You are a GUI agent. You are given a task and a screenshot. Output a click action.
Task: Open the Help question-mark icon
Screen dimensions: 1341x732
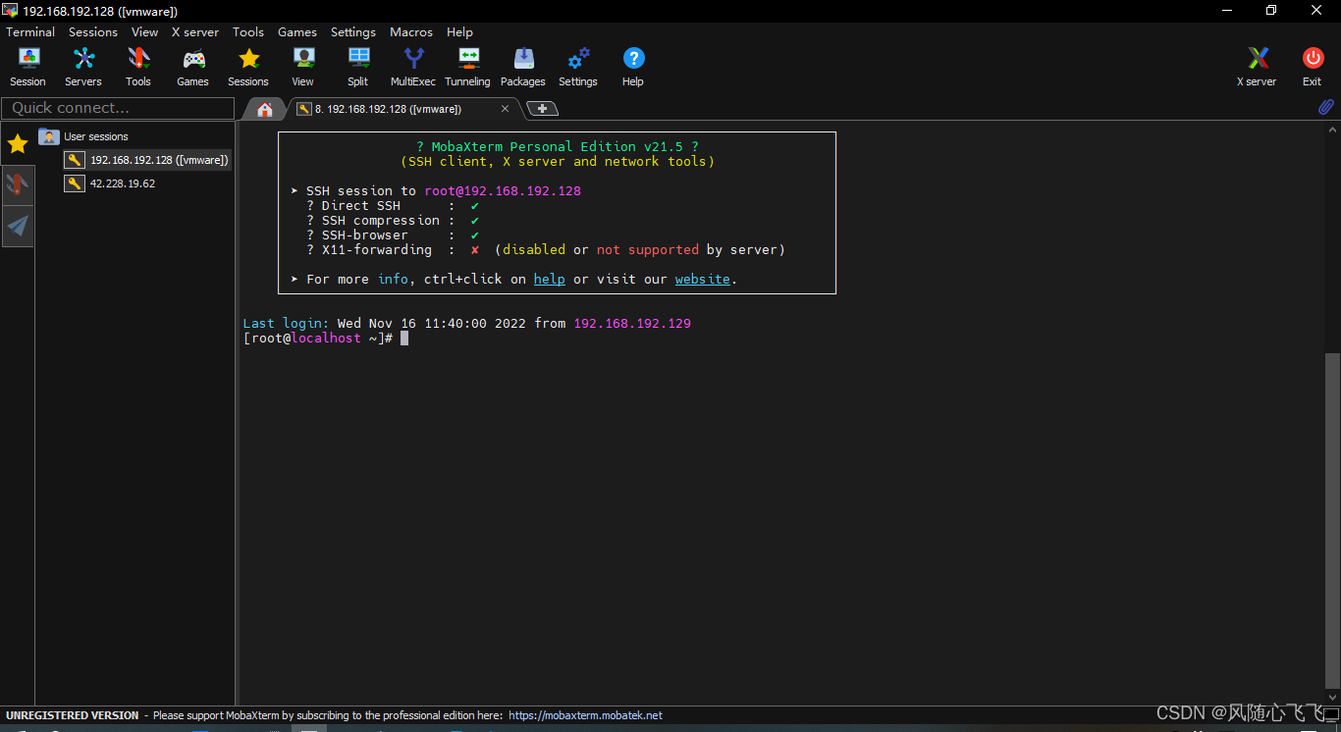pos(633,67)
